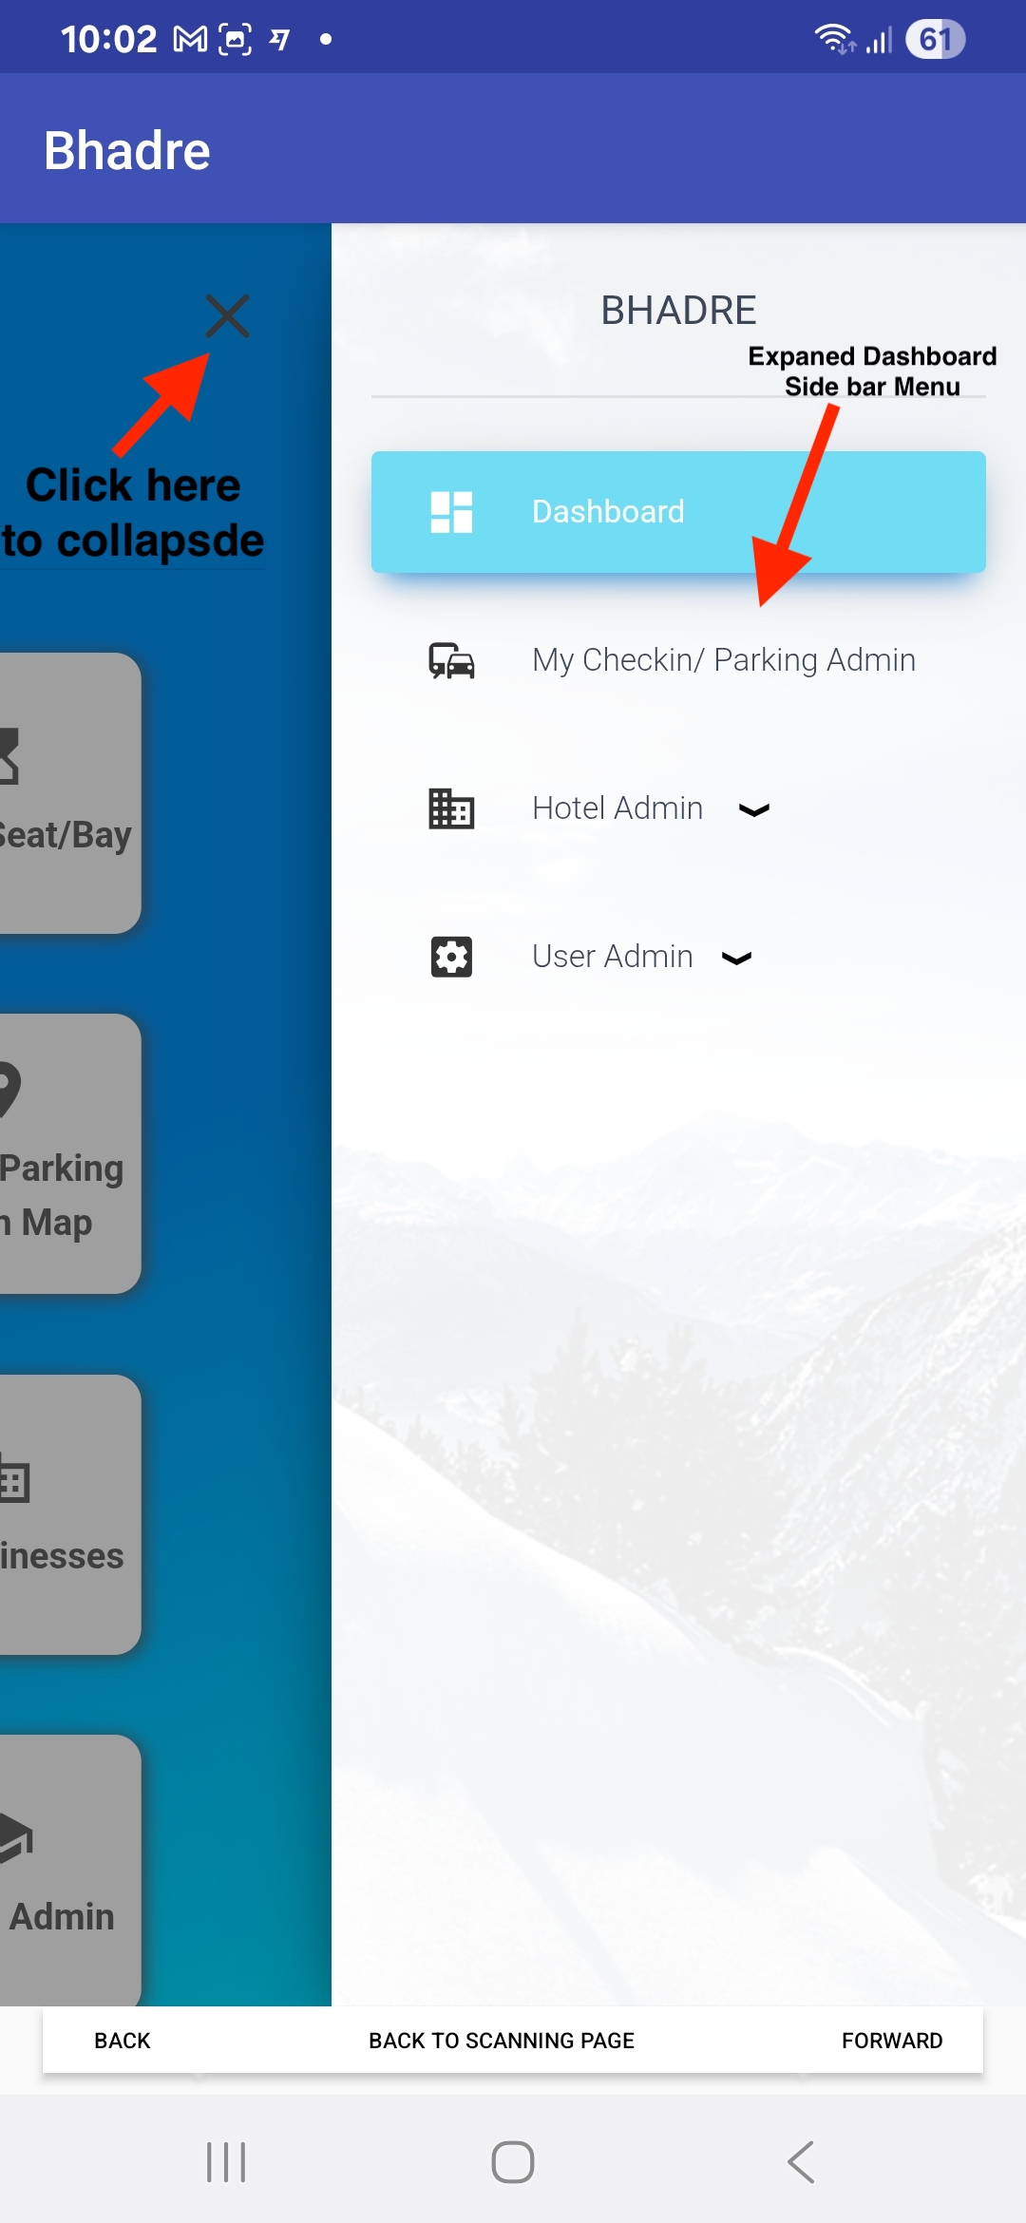1026x2223 pixels.
Task: Open the Admin card
Action: click(x=70, y=1871)
